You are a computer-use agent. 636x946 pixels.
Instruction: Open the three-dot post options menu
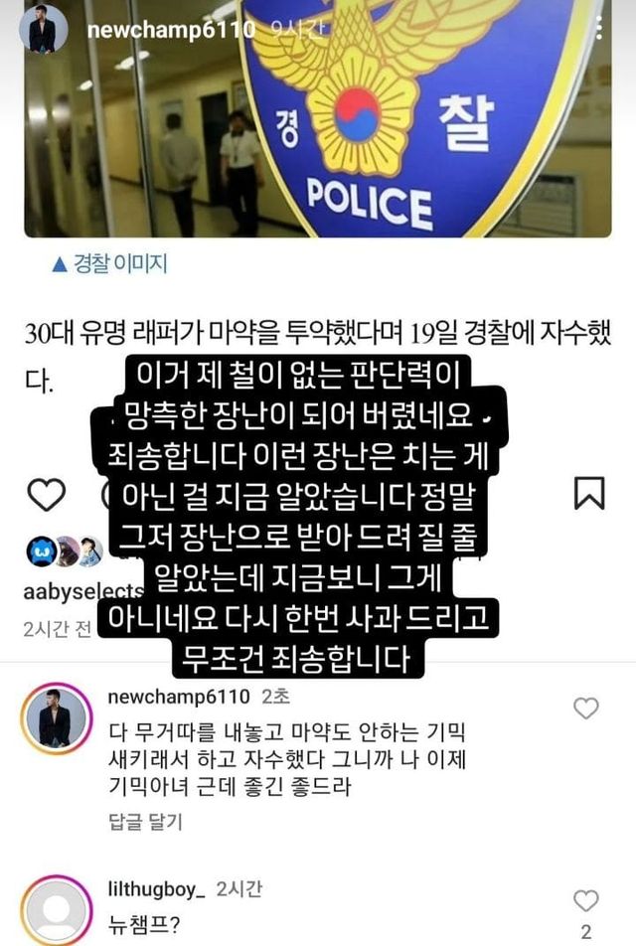[598, 28]
